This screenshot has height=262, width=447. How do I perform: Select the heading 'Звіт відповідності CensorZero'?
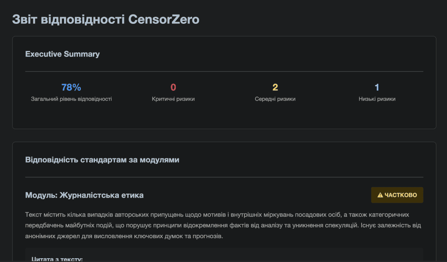click(x=106, y=19)
